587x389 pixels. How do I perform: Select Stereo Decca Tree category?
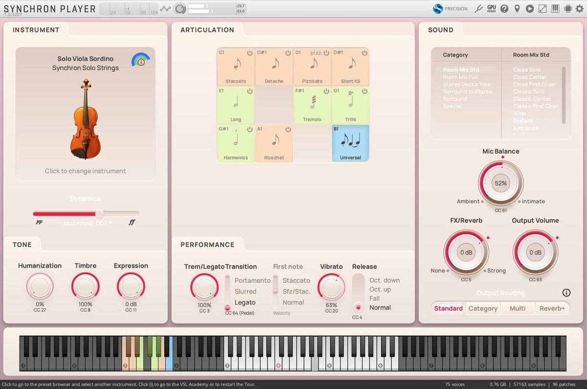[x=467, y=84]
